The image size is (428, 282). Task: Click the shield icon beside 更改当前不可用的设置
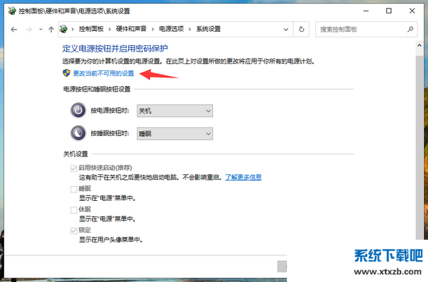click(x=67, y=73)
